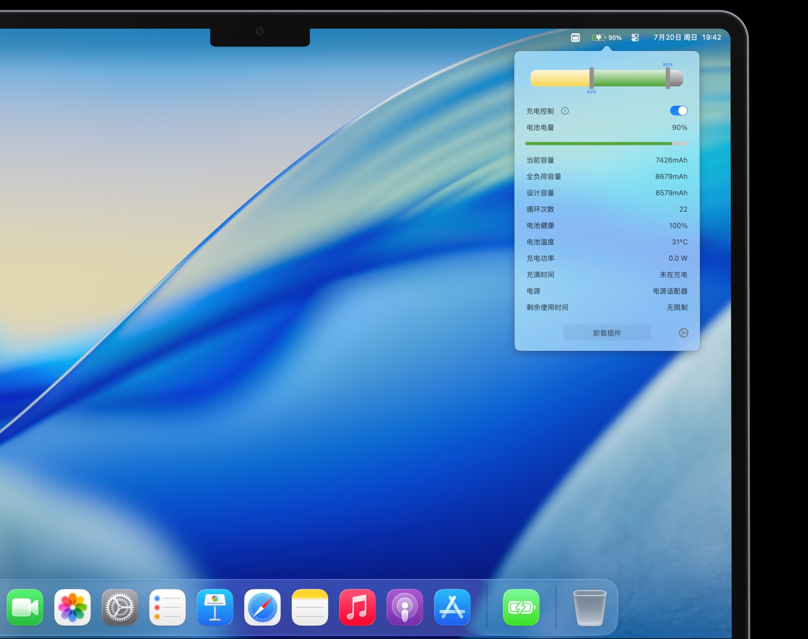808x639 pixels.
Task: Open Podcasts from the Dock
Action: 405,607
